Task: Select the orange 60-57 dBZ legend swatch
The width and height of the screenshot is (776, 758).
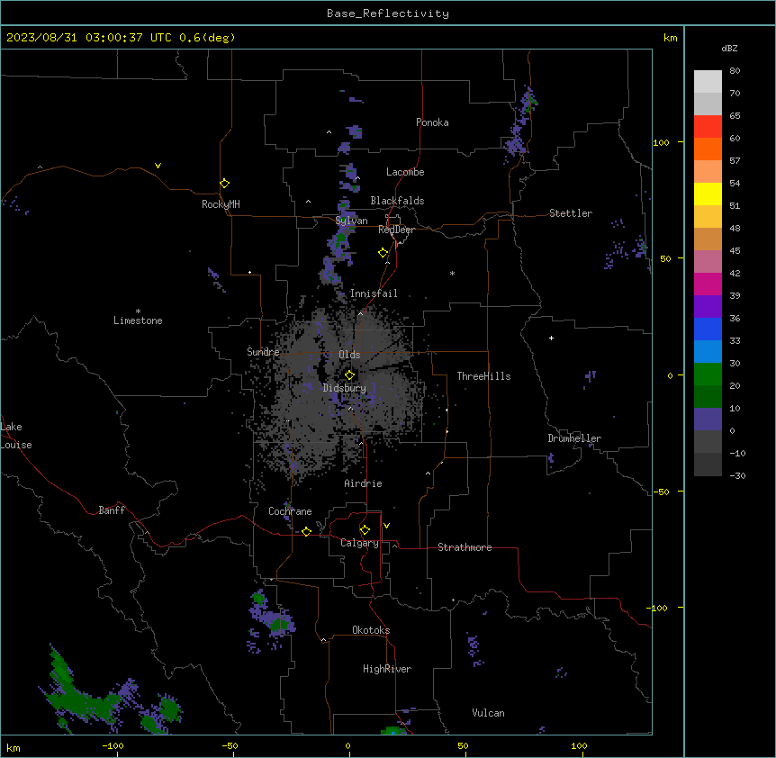Action: (x=708, y=149)
